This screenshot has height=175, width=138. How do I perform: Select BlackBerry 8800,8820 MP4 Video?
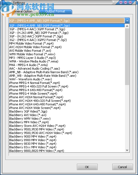coord(67,151)
